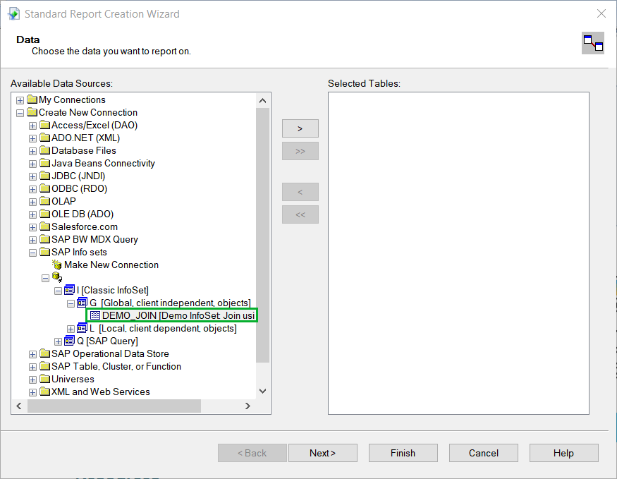Collapse the unnamed SAP server connection node
Screen dimensions: 617x479
tap(45, 278)
